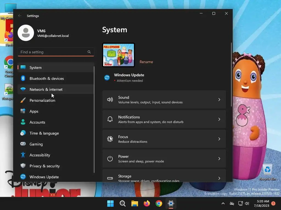Open taskbar Search
The image size is (281, 210).
[x=123, y=203]
